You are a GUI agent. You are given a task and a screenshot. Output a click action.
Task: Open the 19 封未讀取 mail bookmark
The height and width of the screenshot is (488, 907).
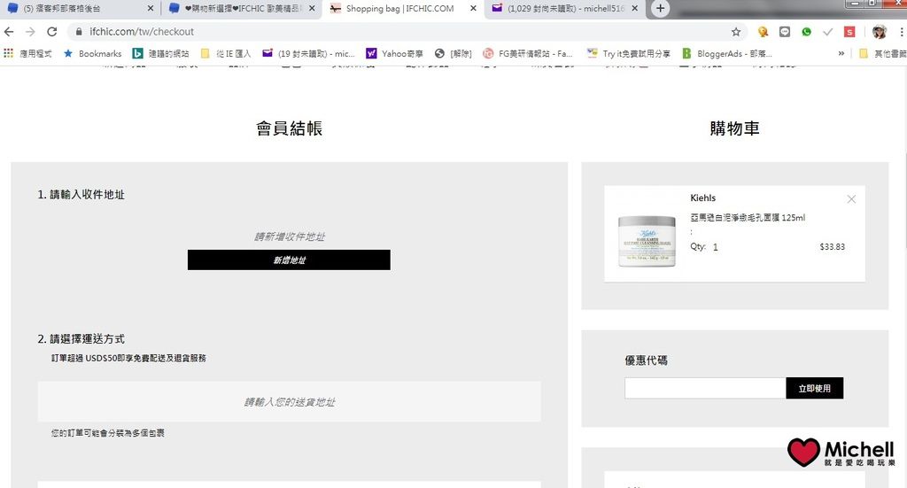(308, 54)
